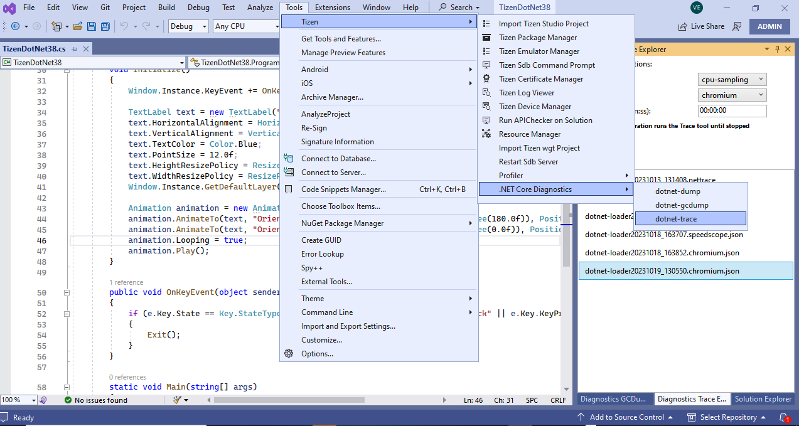
Task: Open the Tizen Certificate Manager
Action: coord(541,78)
